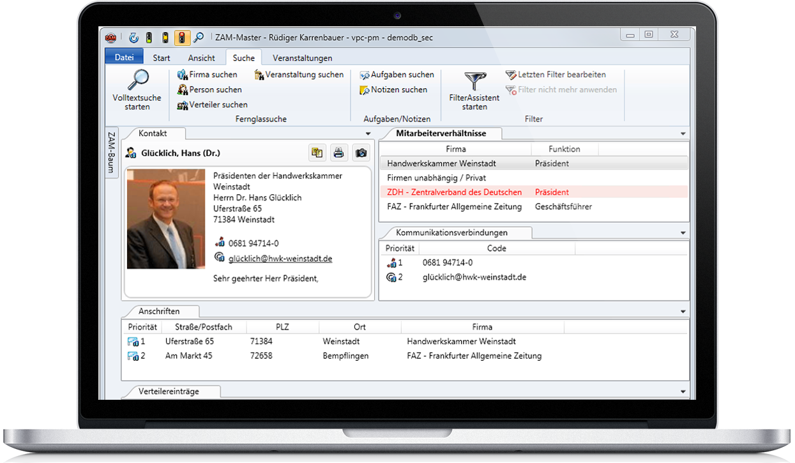This screenshot has height=463, width=795.
Task: Click the camera icon on the contact card
Action: point(360,153)
